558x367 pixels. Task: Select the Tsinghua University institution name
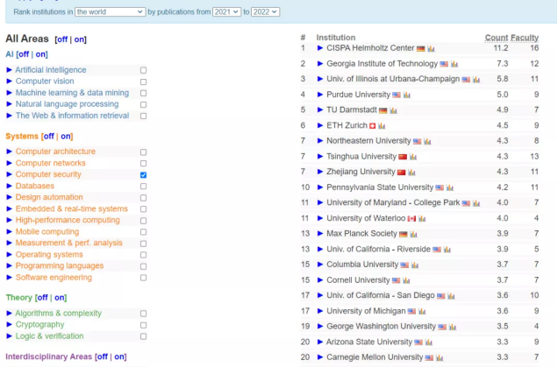click(361, 156)
